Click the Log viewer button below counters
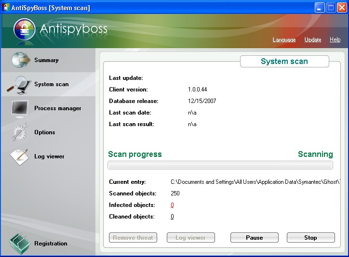 [x=190, y=238]
